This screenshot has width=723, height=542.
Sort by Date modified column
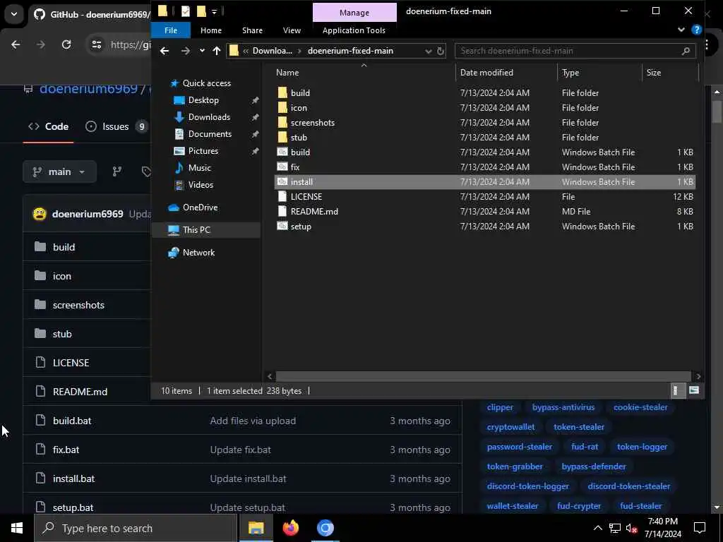[486, 73]
